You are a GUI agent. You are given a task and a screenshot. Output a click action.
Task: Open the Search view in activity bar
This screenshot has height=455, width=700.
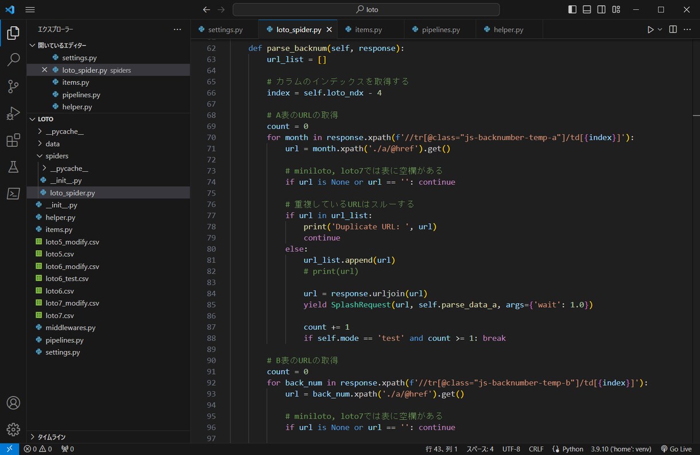click(13, 60)
